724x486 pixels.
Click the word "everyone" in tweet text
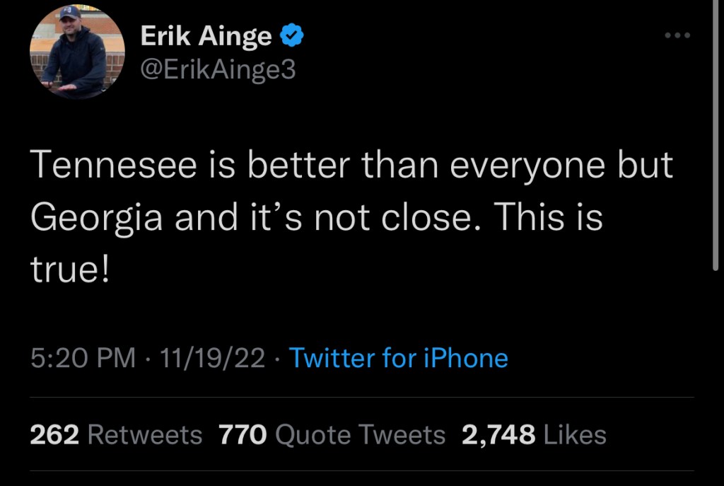point(527,167)
